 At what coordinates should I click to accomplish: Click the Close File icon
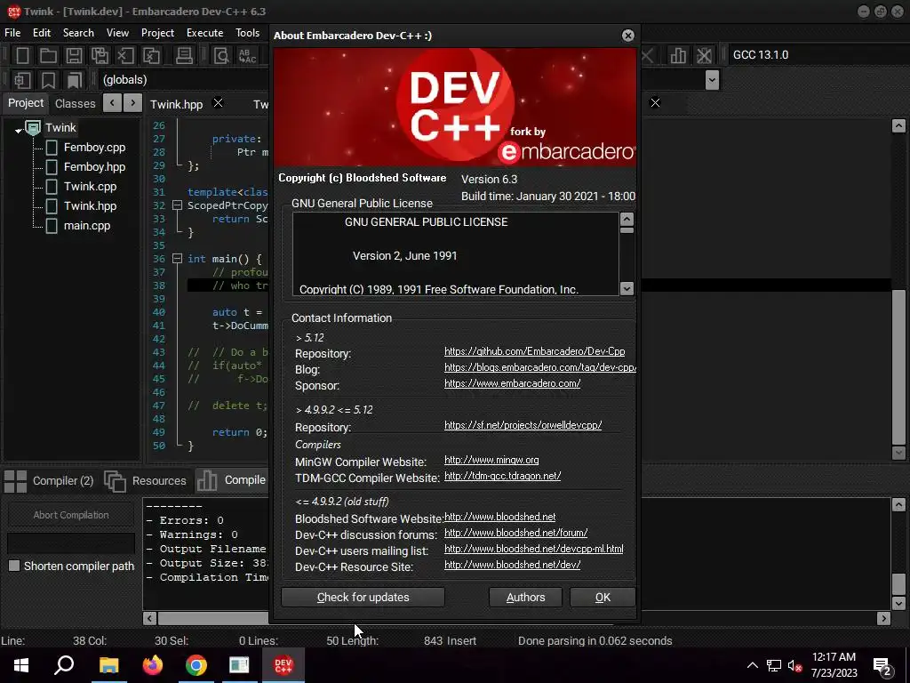pos(125,55)
